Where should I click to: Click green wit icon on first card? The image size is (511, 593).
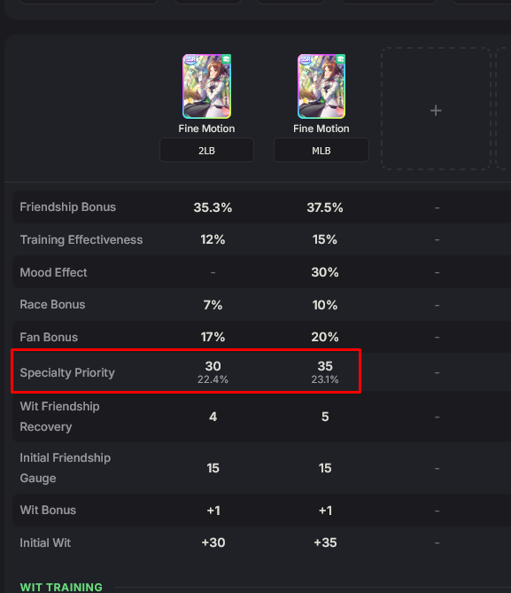(226, 59)
